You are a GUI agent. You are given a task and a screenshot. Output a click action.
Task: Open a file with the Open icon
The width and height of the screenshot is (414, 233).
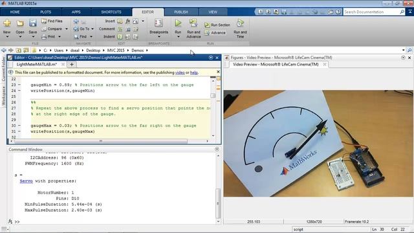[20, 23]
